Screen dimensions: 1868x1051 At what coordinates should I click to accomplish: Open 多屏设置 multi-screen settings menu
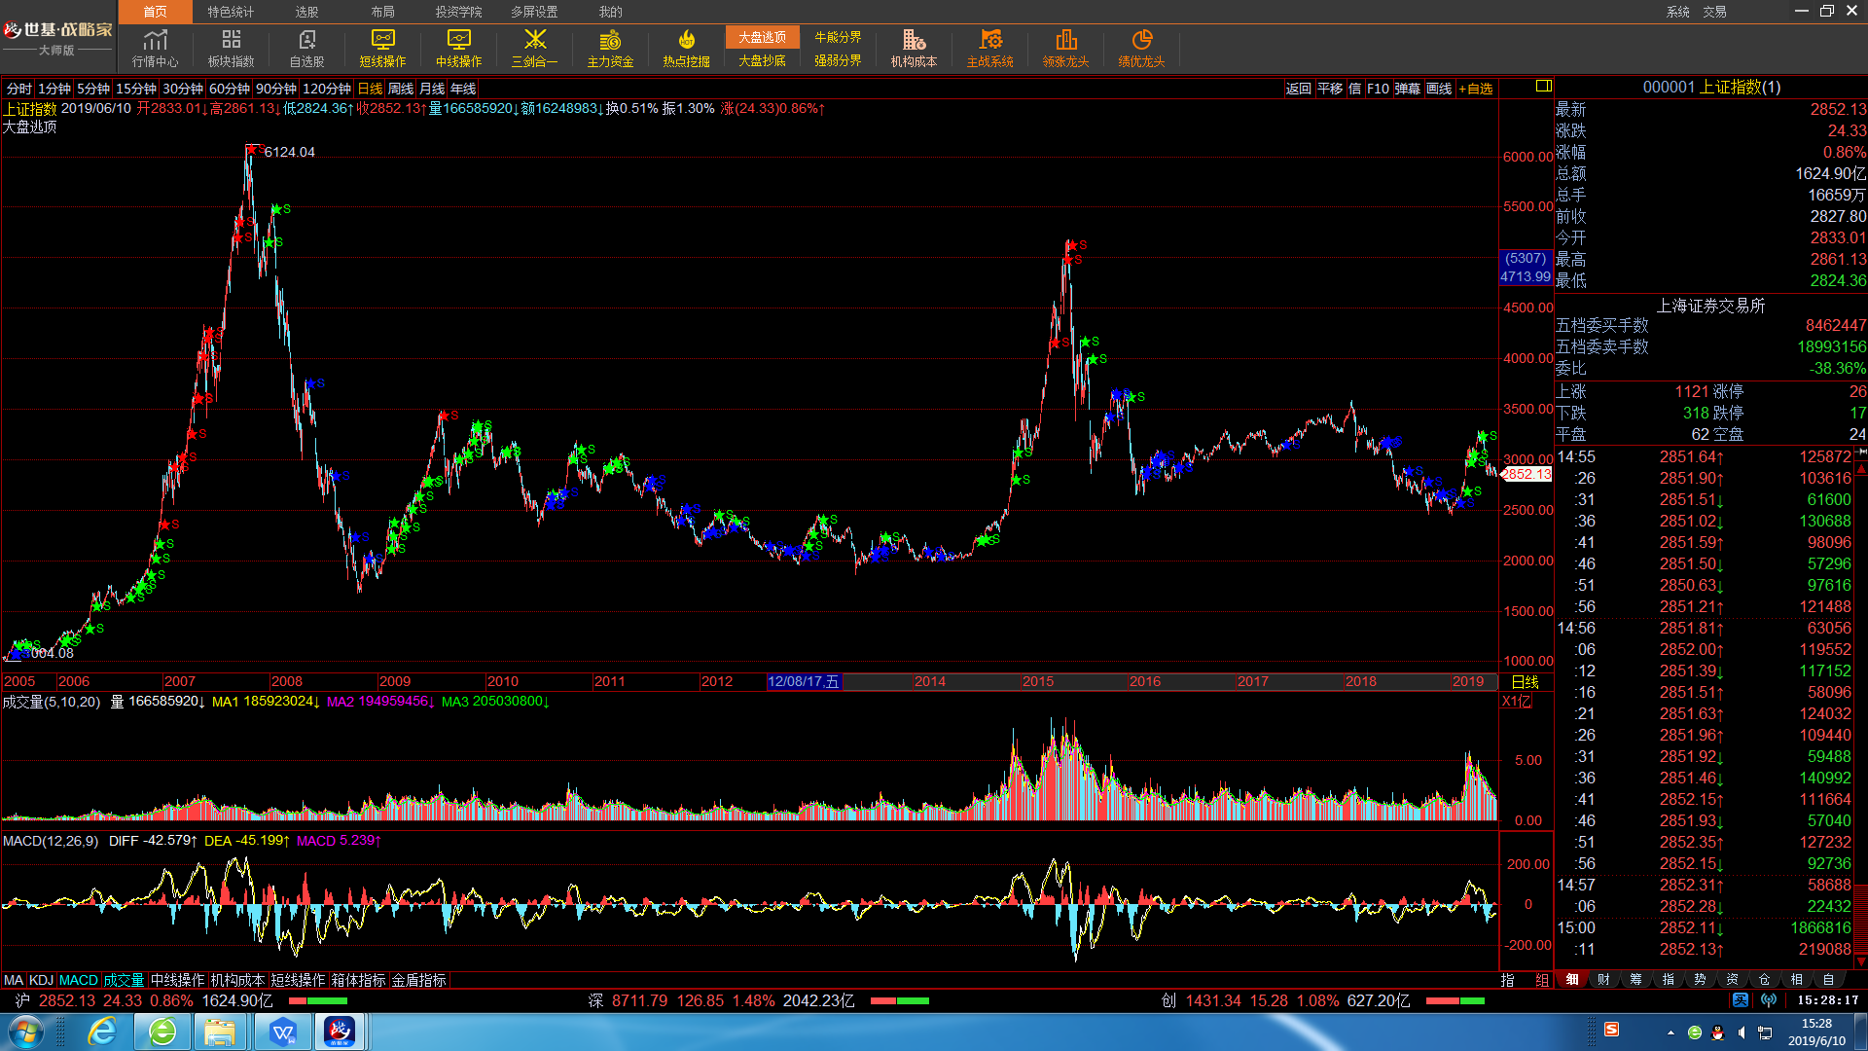click(x=534, y=12)
